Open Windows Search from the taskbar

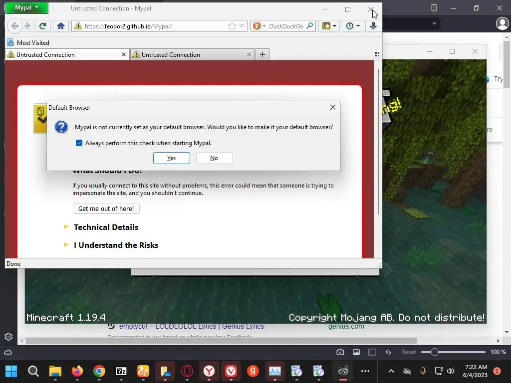click(33, 371)
